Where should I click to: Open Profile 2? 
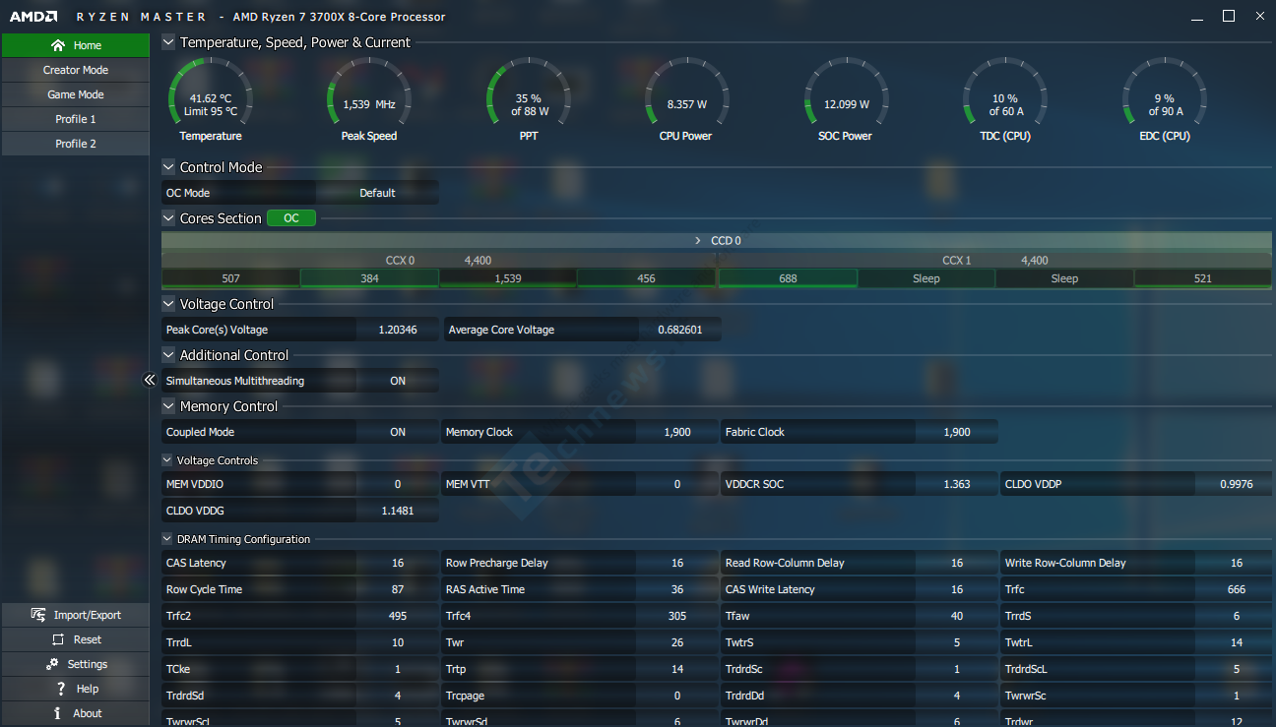75,144
